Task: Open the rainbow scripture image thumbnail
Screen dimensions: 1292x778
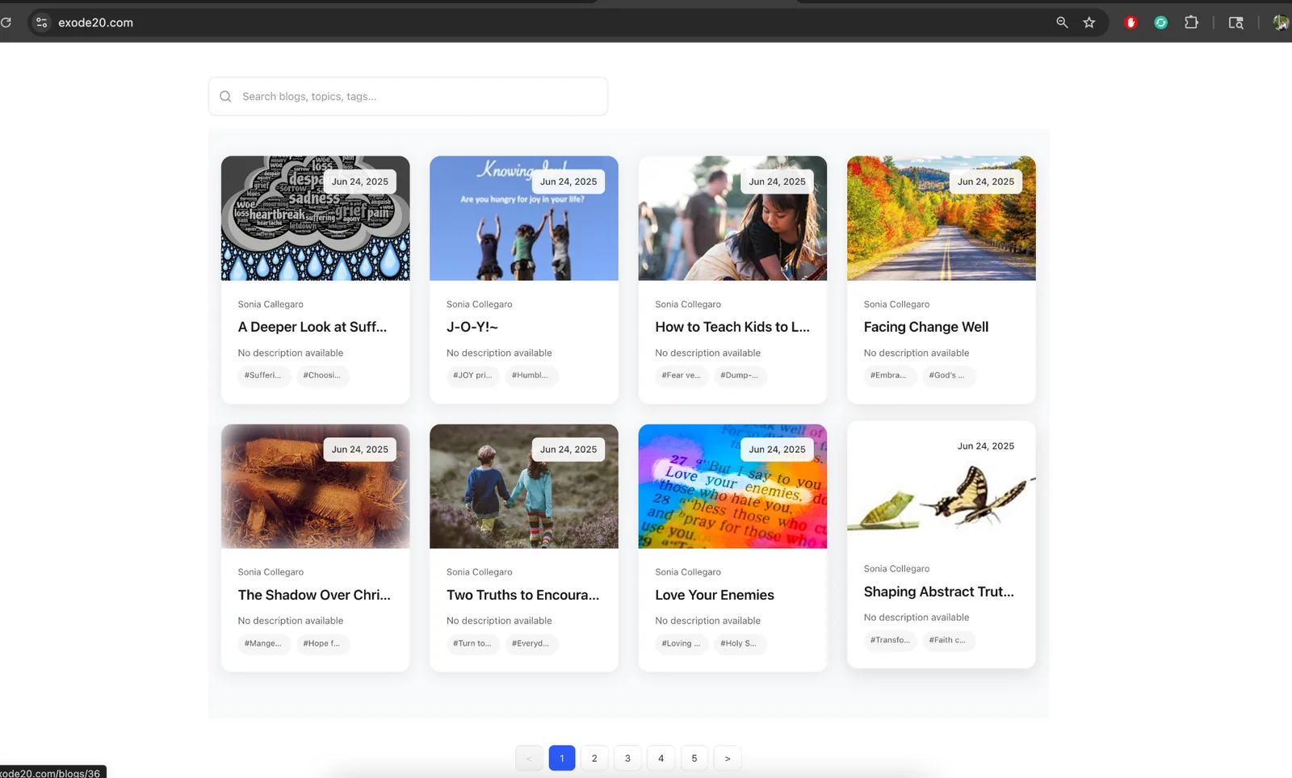Action: click(x=732, y=487)
